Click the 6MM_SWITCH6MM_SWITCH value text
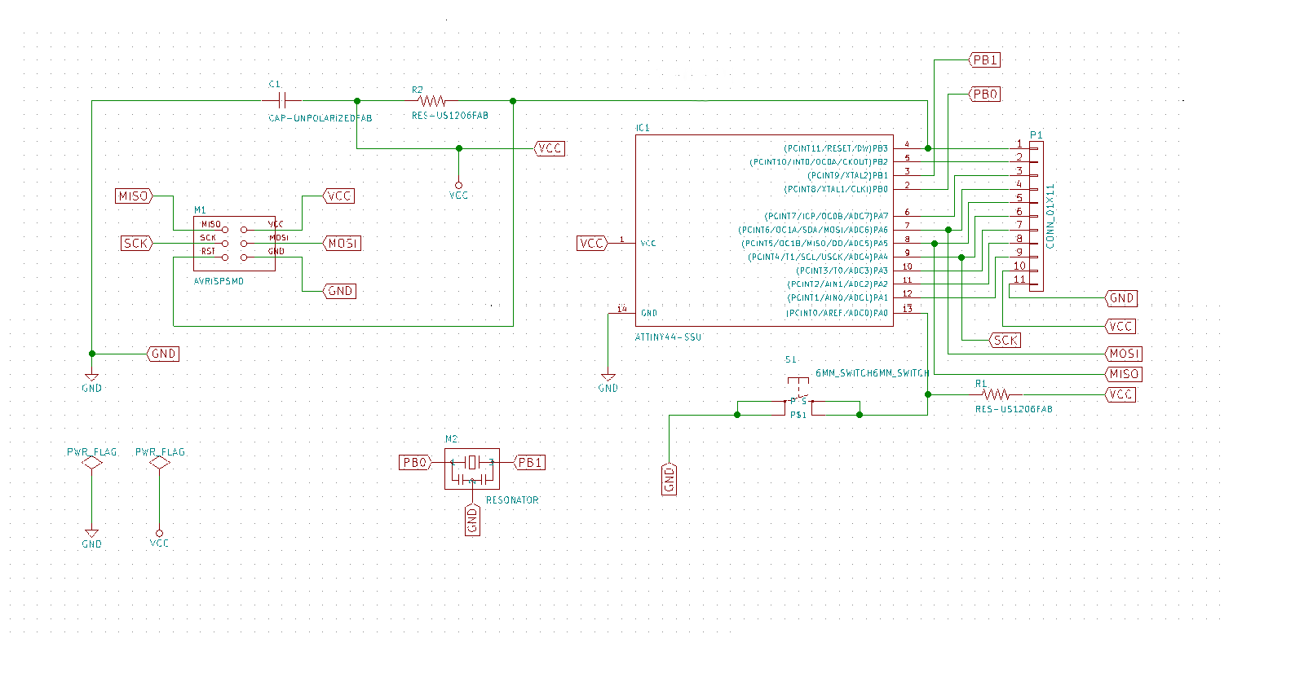 [873, 373]
